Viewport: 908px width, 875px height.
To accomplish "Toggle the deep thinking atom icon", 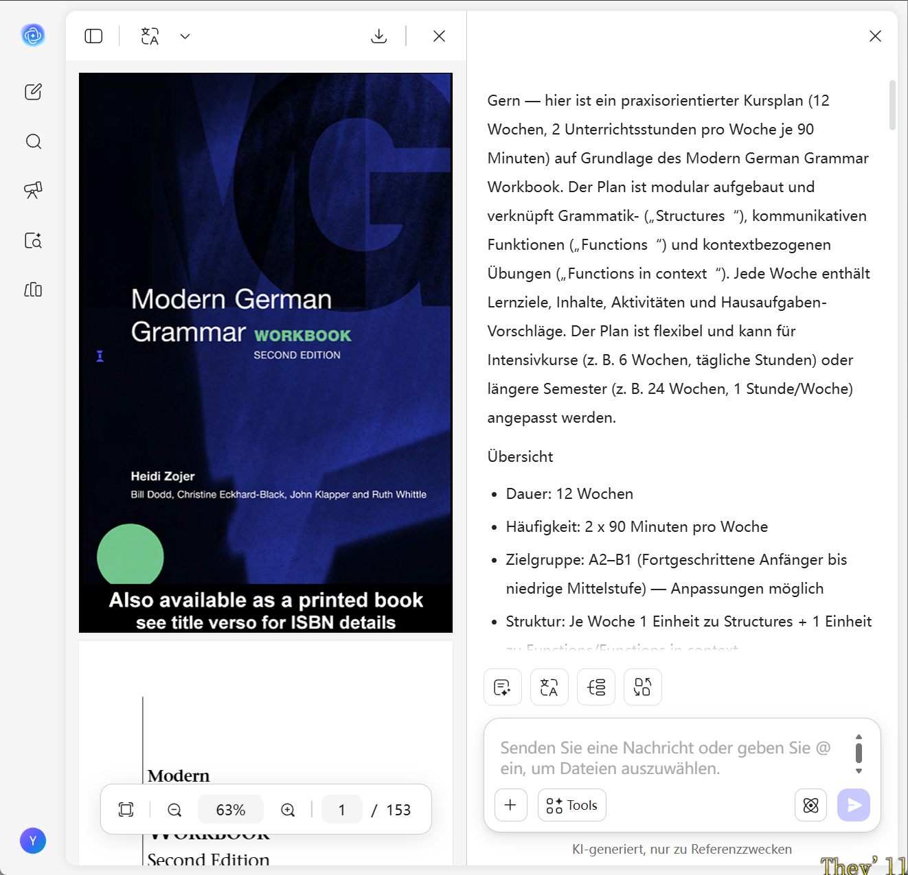I will (x=811, y=805).
